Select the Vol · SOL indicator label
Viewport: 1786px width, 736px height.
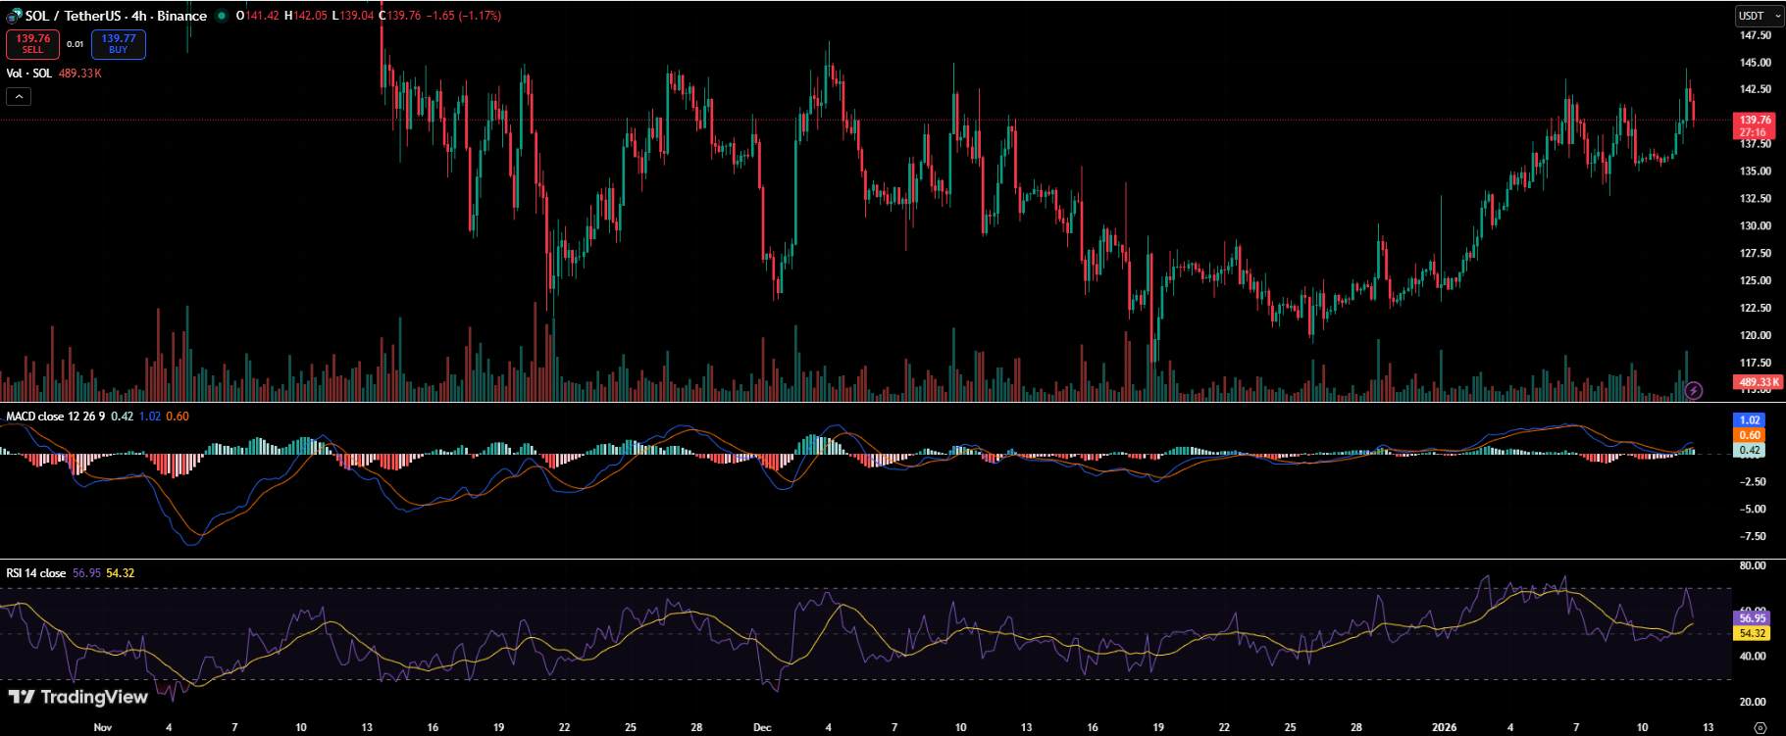(29, 74)
